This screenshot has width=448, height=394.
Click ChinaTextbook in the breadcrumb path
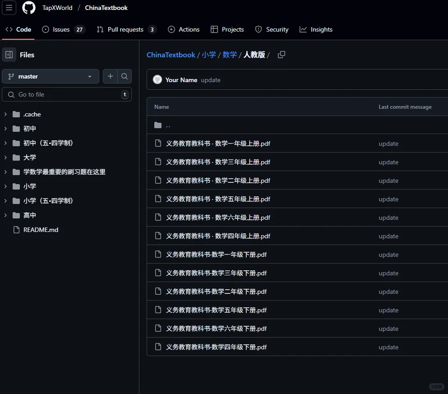171,55
